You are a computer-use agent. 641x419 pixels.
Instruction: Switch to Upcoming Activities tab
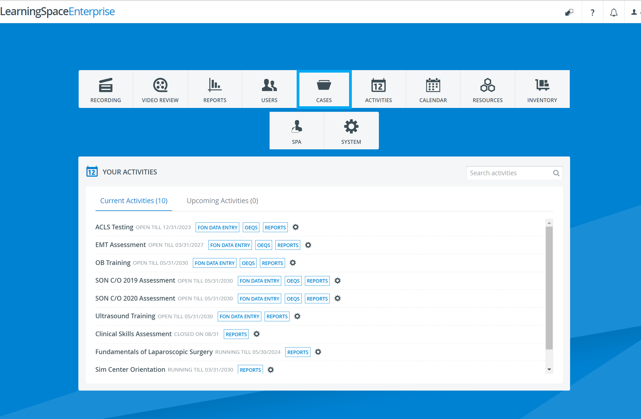click(x=222, y=201)
